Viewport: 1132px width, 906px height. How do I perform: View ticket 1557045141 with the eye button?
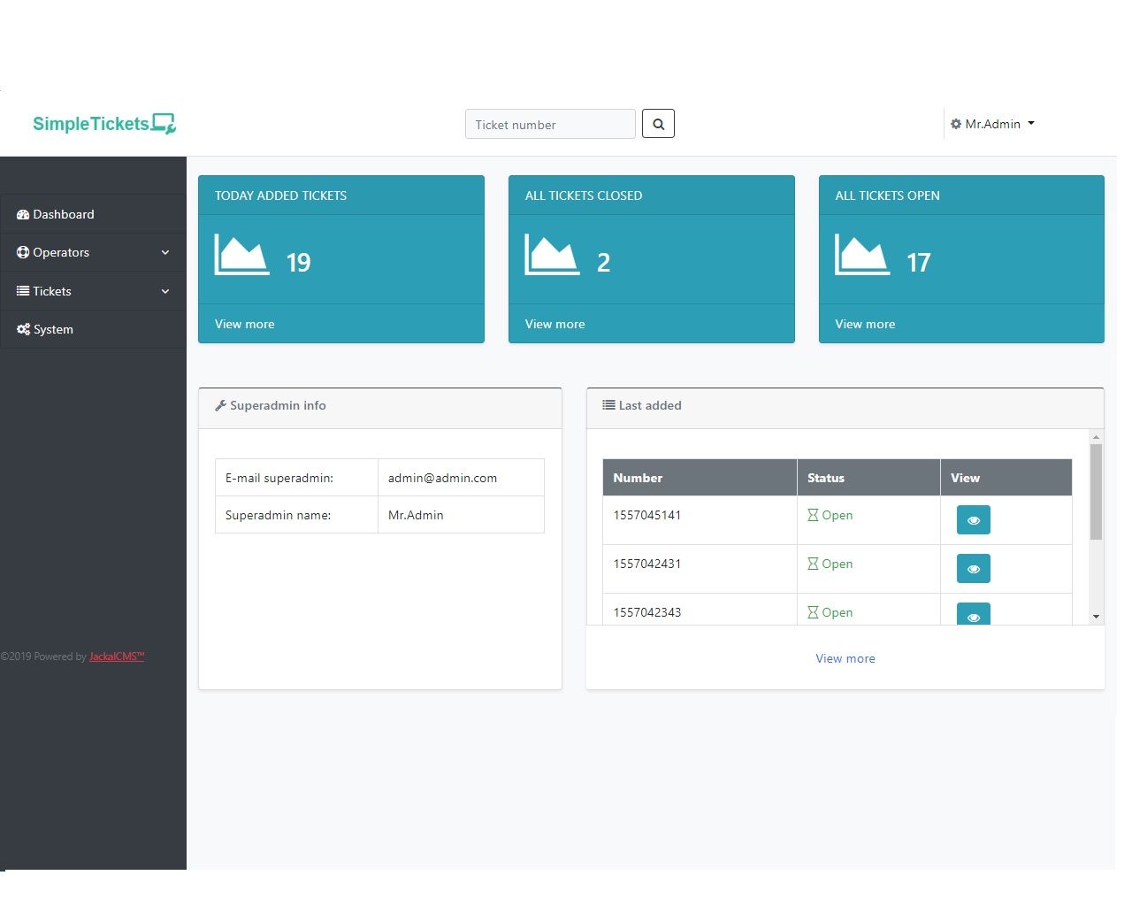(x=974, y=520)
